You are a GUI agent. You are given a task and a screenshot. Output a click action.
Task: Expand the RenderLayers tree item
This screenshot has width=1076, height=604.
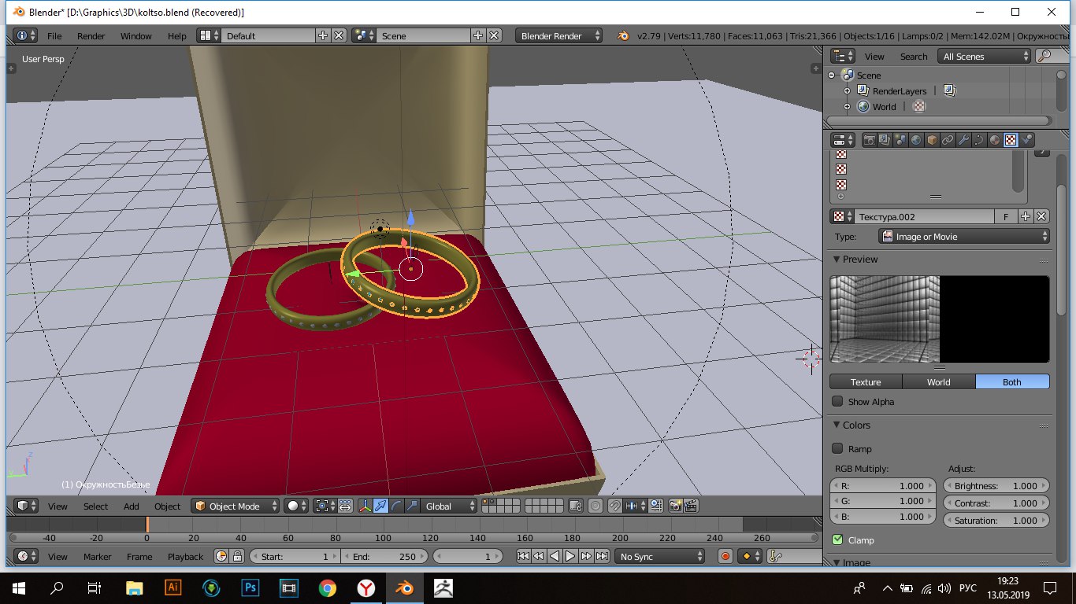click(847, 90)
